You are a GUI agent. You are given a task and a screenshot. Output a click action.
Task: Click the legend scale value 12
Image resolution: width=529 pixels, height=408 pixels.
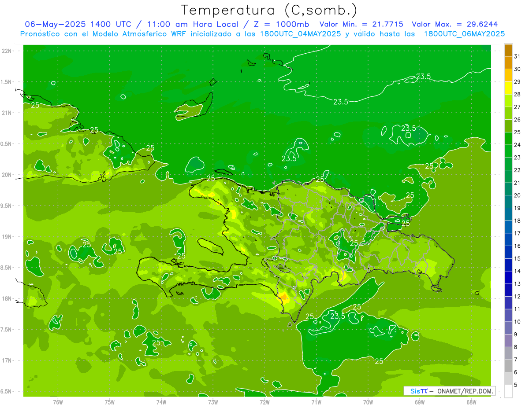(517, 297)
